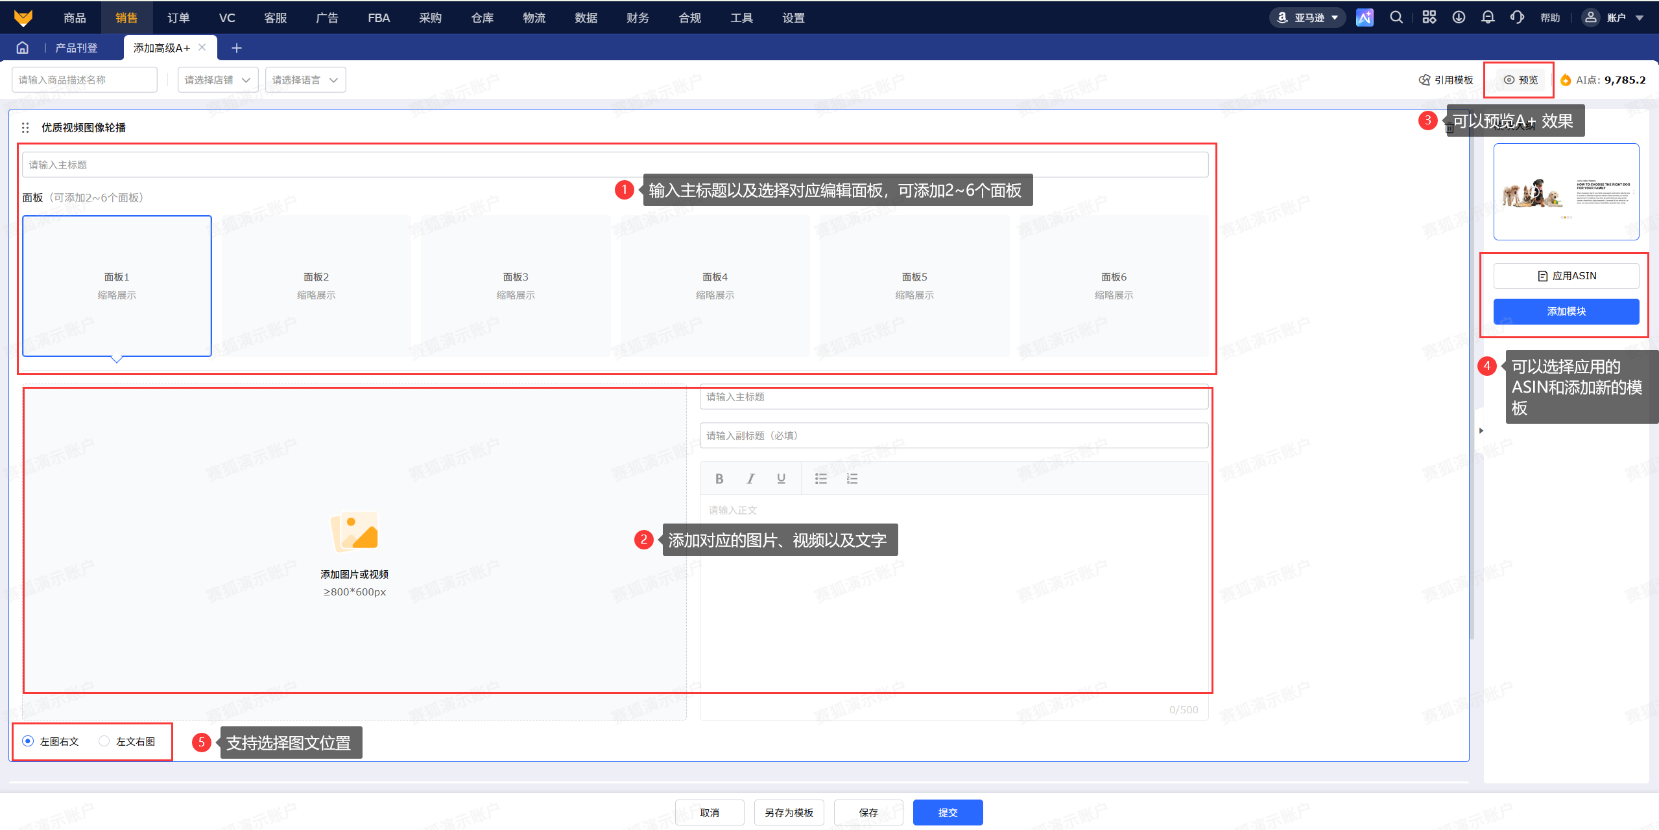Click the 应用ASIN button
Image resolution: width=1659 pixels, height=830 pixels.
coord(1566,276)
